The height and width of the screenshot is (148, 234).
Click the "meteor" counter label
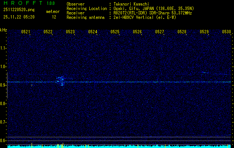tap(53, 11)
